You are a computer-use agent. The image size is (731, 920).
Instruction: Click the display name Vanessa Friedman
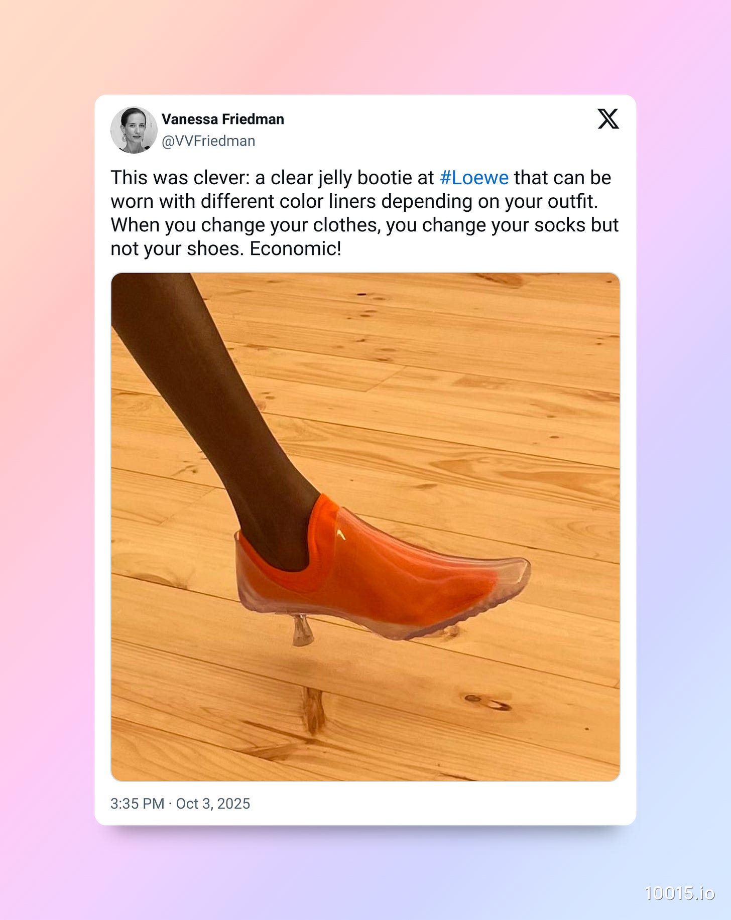tap(223, 119)
